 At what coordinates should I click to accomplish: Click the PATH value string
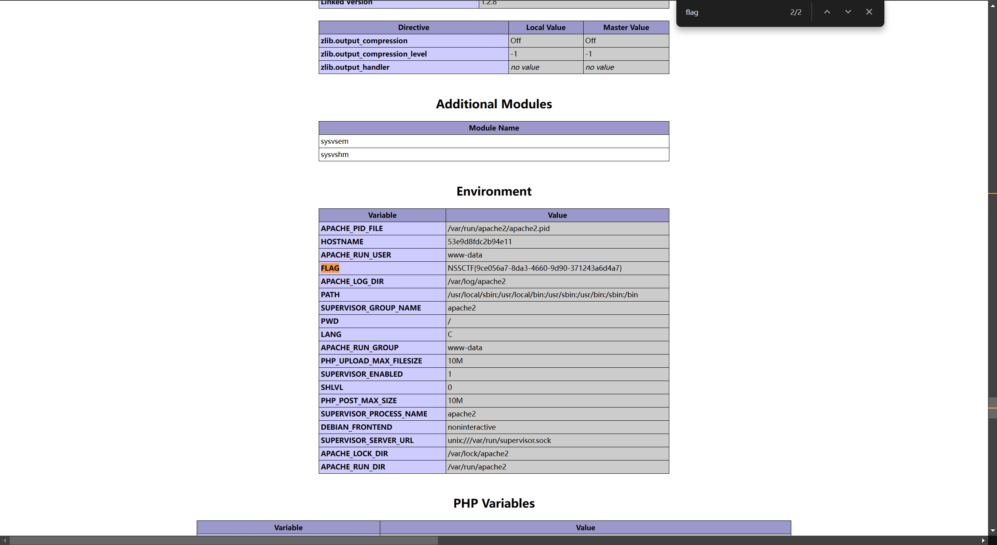click(x=543, y=295)
